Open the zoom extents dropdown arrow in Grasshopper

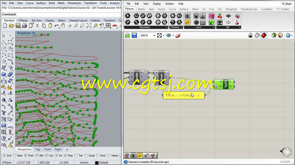click(164, 36)
